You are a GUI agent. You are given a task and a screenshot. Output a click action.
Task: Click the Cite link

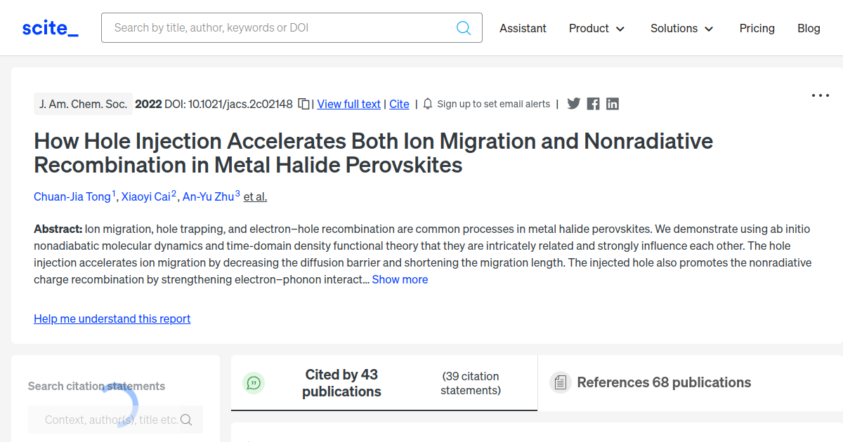click(399, 103)
